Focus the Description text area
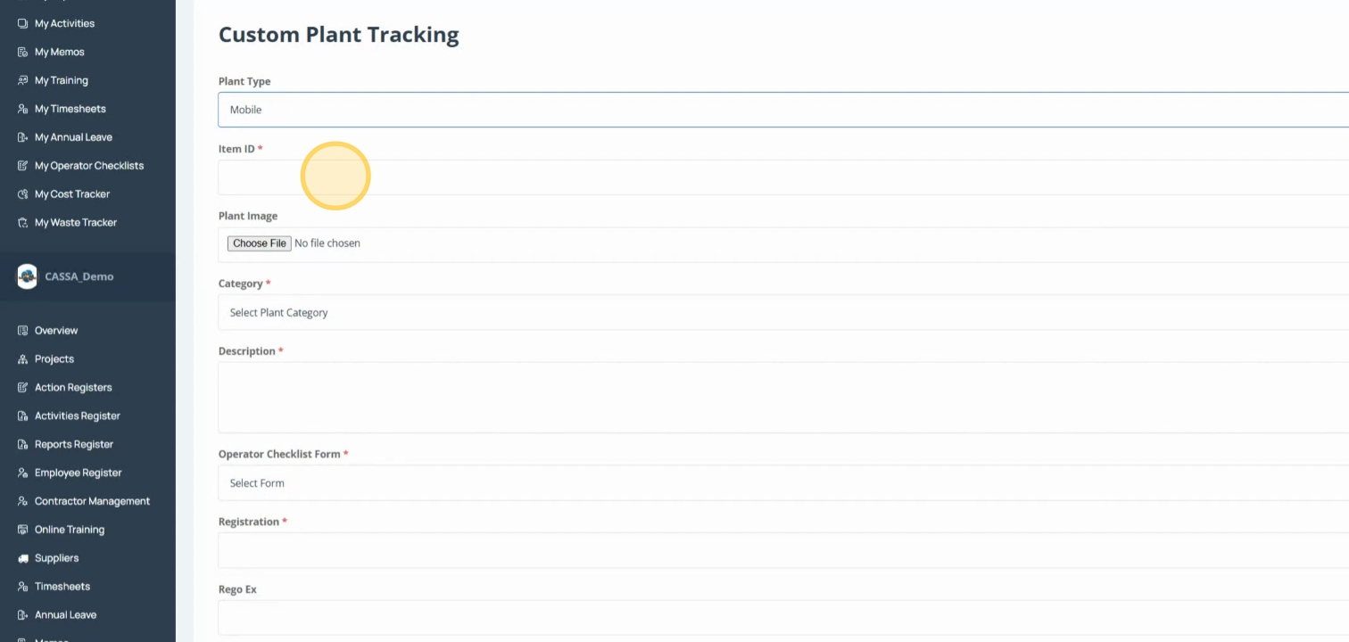This screenshot has width=1349, height=642. (783, 398)
